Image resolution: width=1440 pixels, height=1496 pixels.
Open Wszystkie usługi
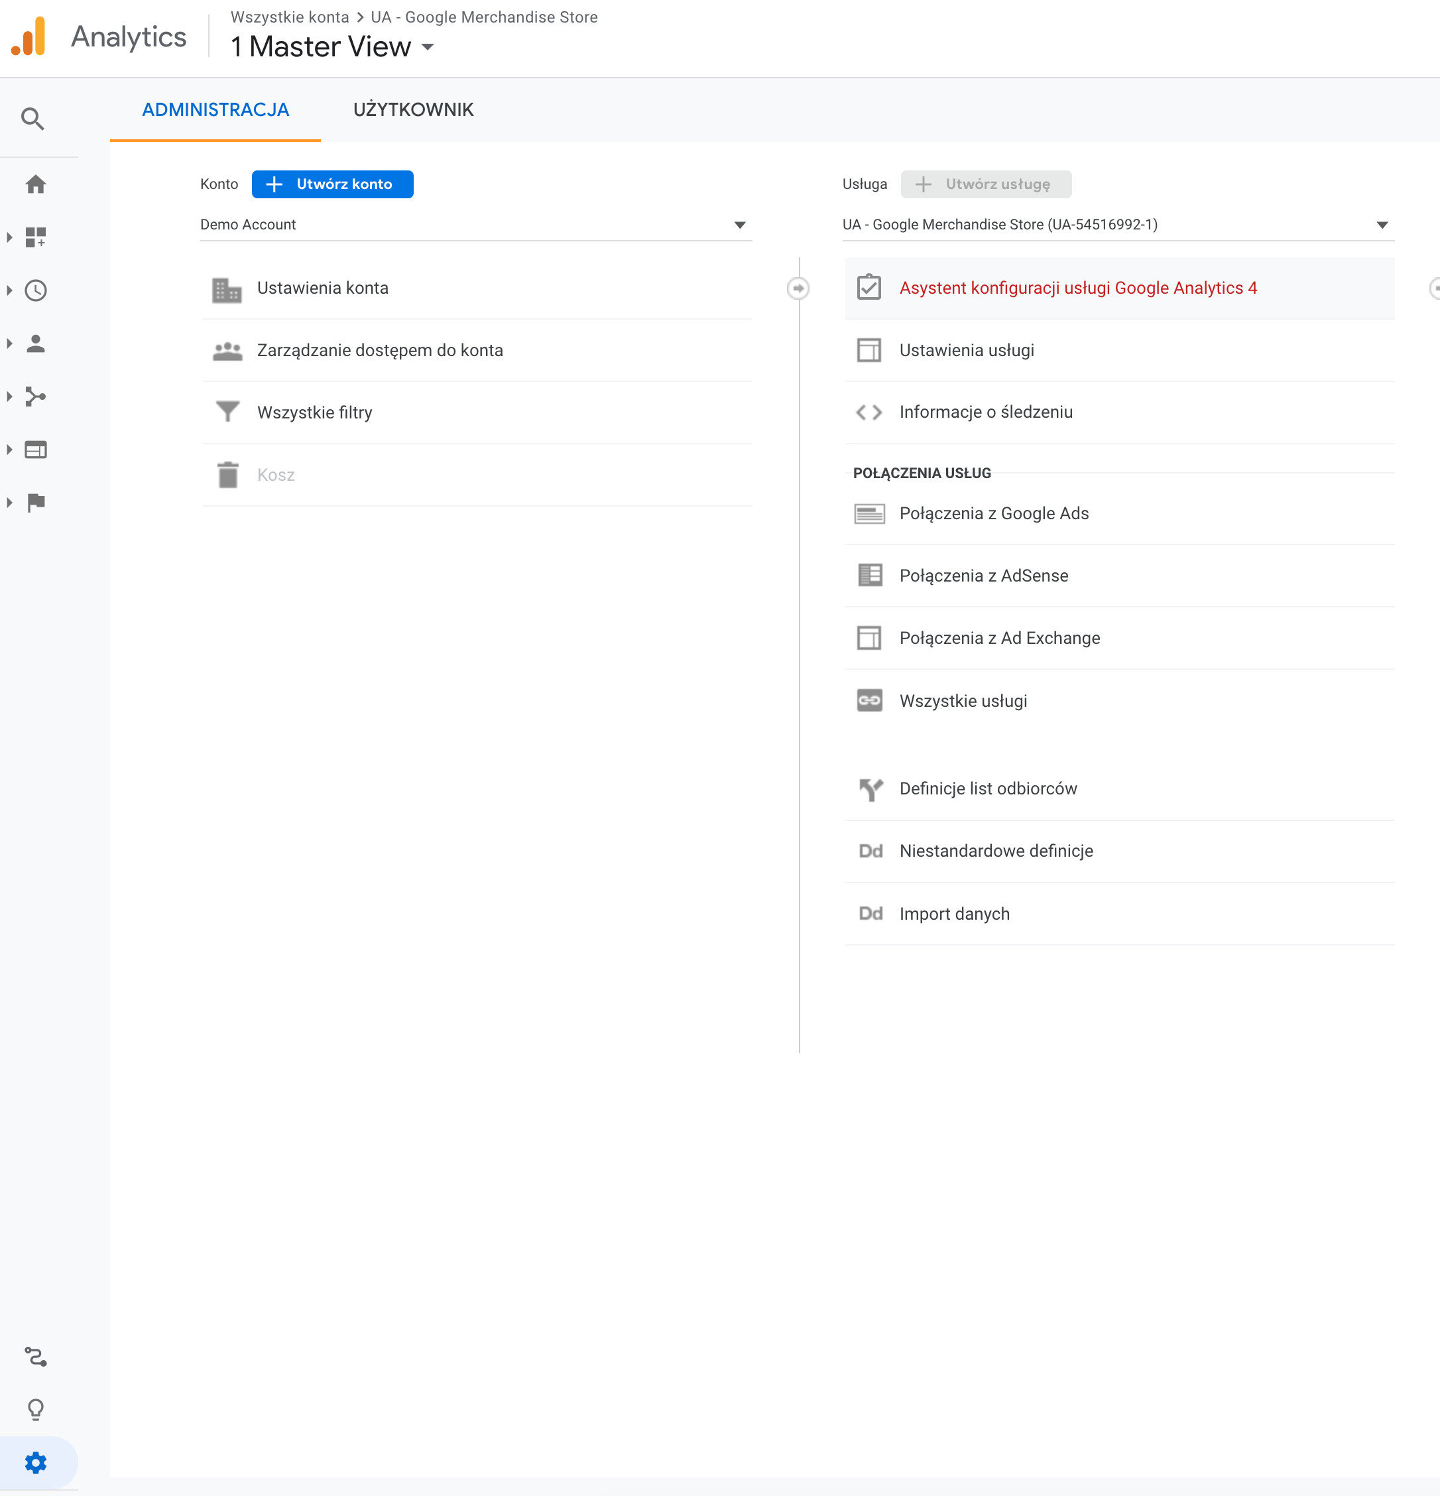[1120, 701]
